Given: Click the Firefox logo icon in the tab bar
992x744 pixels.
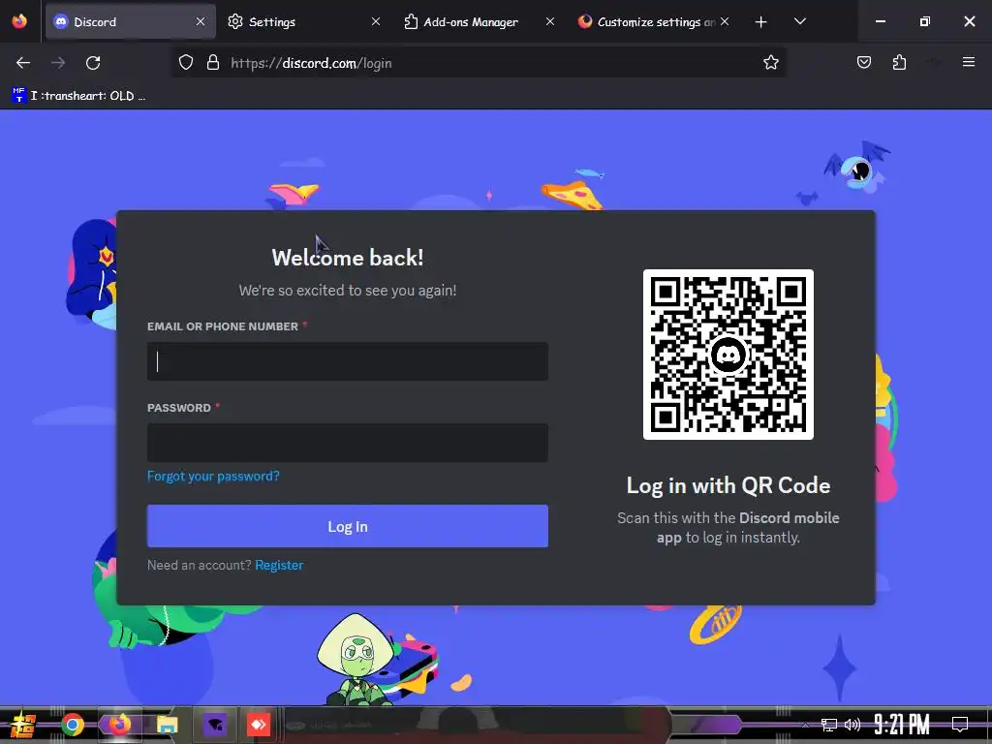Looking at the screenshot, I should 19,21.
